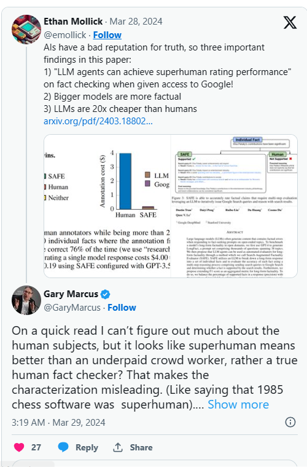Click the blue reply bubble icon
307x467 pixels.
[x=63, y=447]
